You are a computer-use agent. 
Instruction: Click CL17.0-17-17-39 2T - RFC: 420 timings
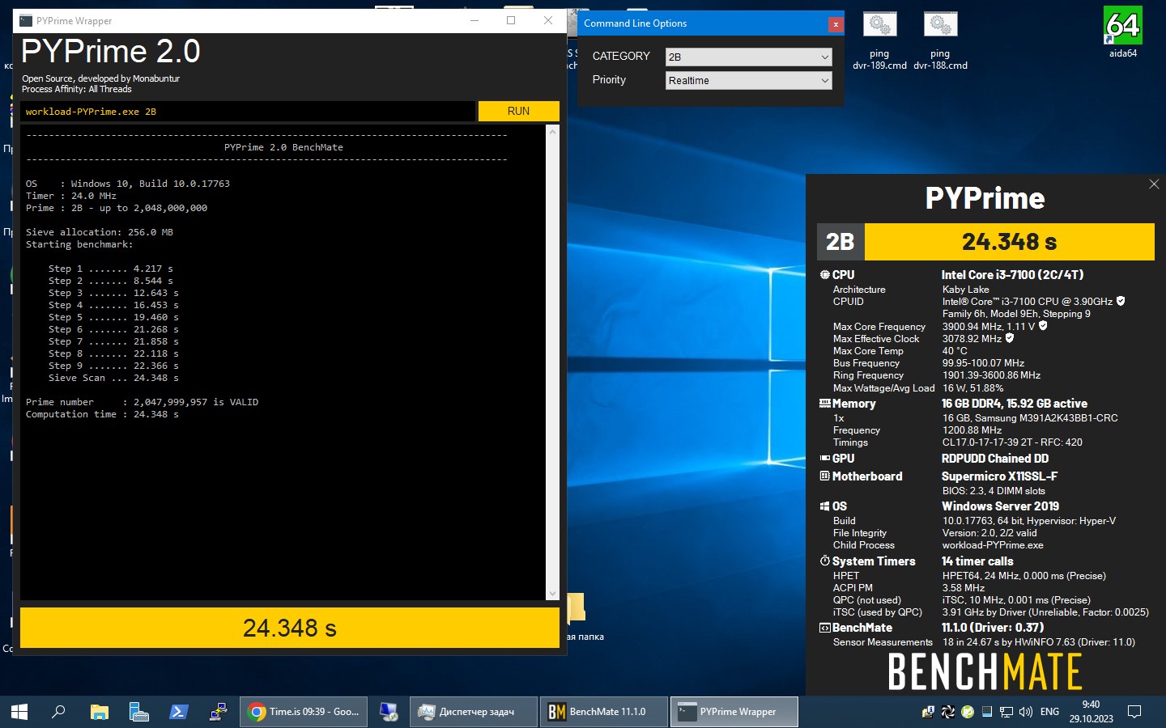(1012, 442)
